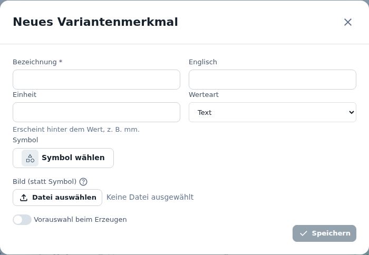Open help icon next to Bild (statt Symbol)
Screen dimensions: 369x255
[83, 182]
